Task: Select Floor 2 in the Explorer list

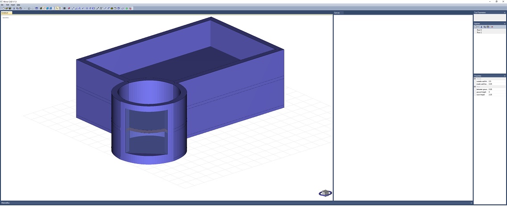Action: pyautogui.click(x=479, y=33)
